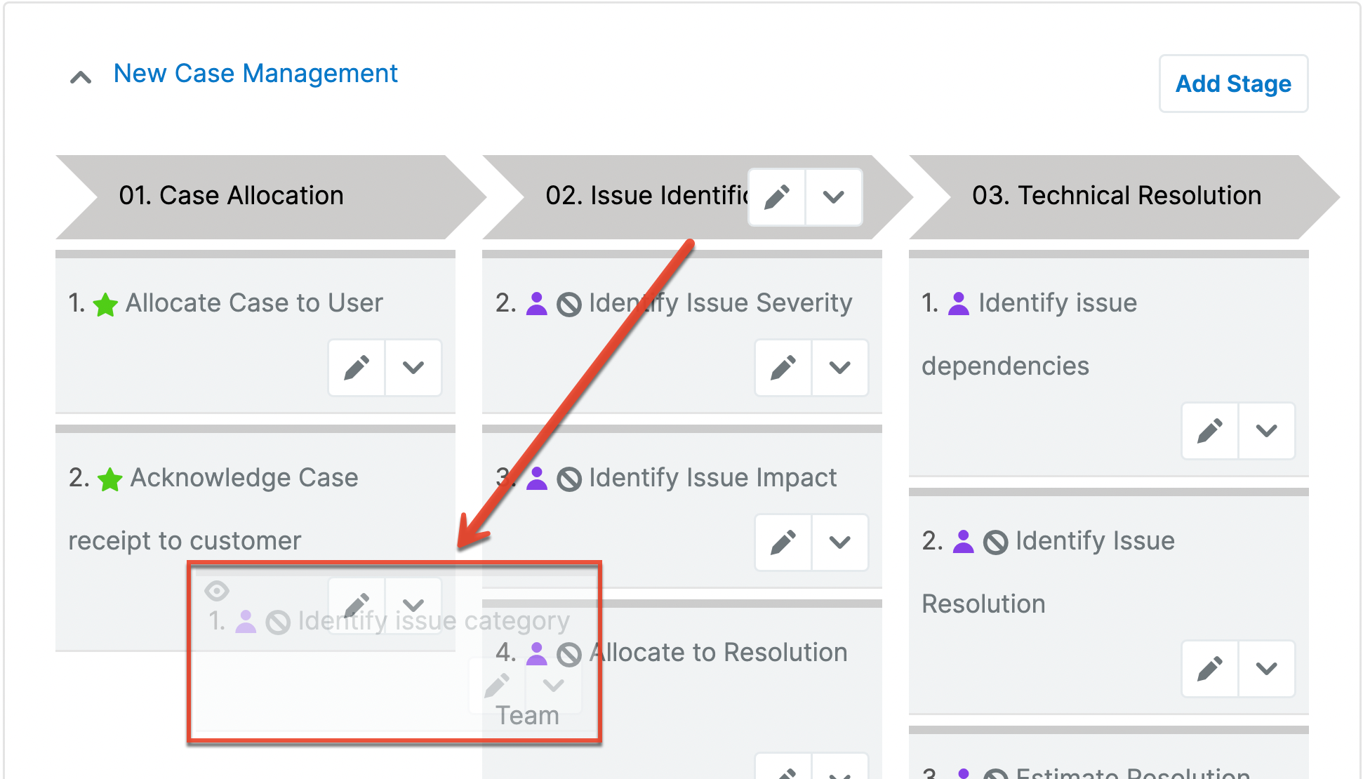The image size is (1363, 779).
Task: Open New Case Management link
Action: click(x=255, y=74)
